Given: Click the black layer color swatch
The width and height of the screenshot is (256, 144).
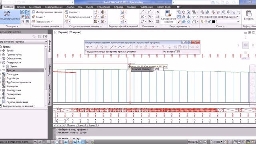Looking at the screenshot, I should [214, 22].
